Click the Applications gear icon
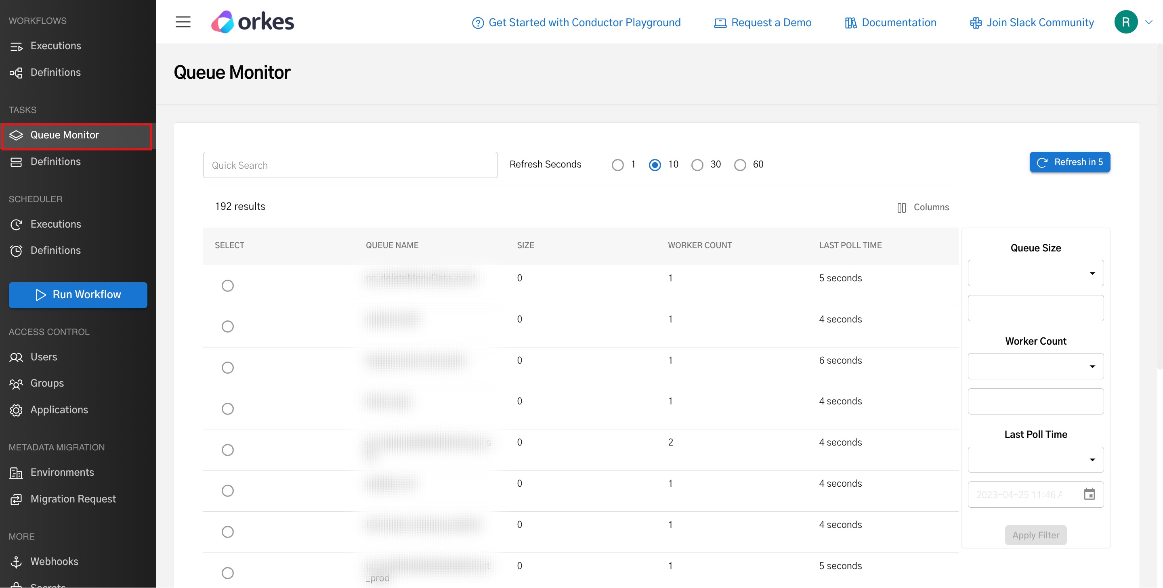1163x588 pixels. tap(16, 410)
